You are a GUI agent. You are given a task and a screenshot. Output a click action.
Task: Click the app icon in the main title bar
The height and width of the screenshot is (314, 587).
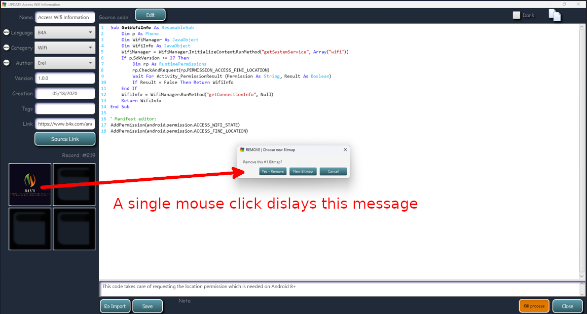coord(4,4)
